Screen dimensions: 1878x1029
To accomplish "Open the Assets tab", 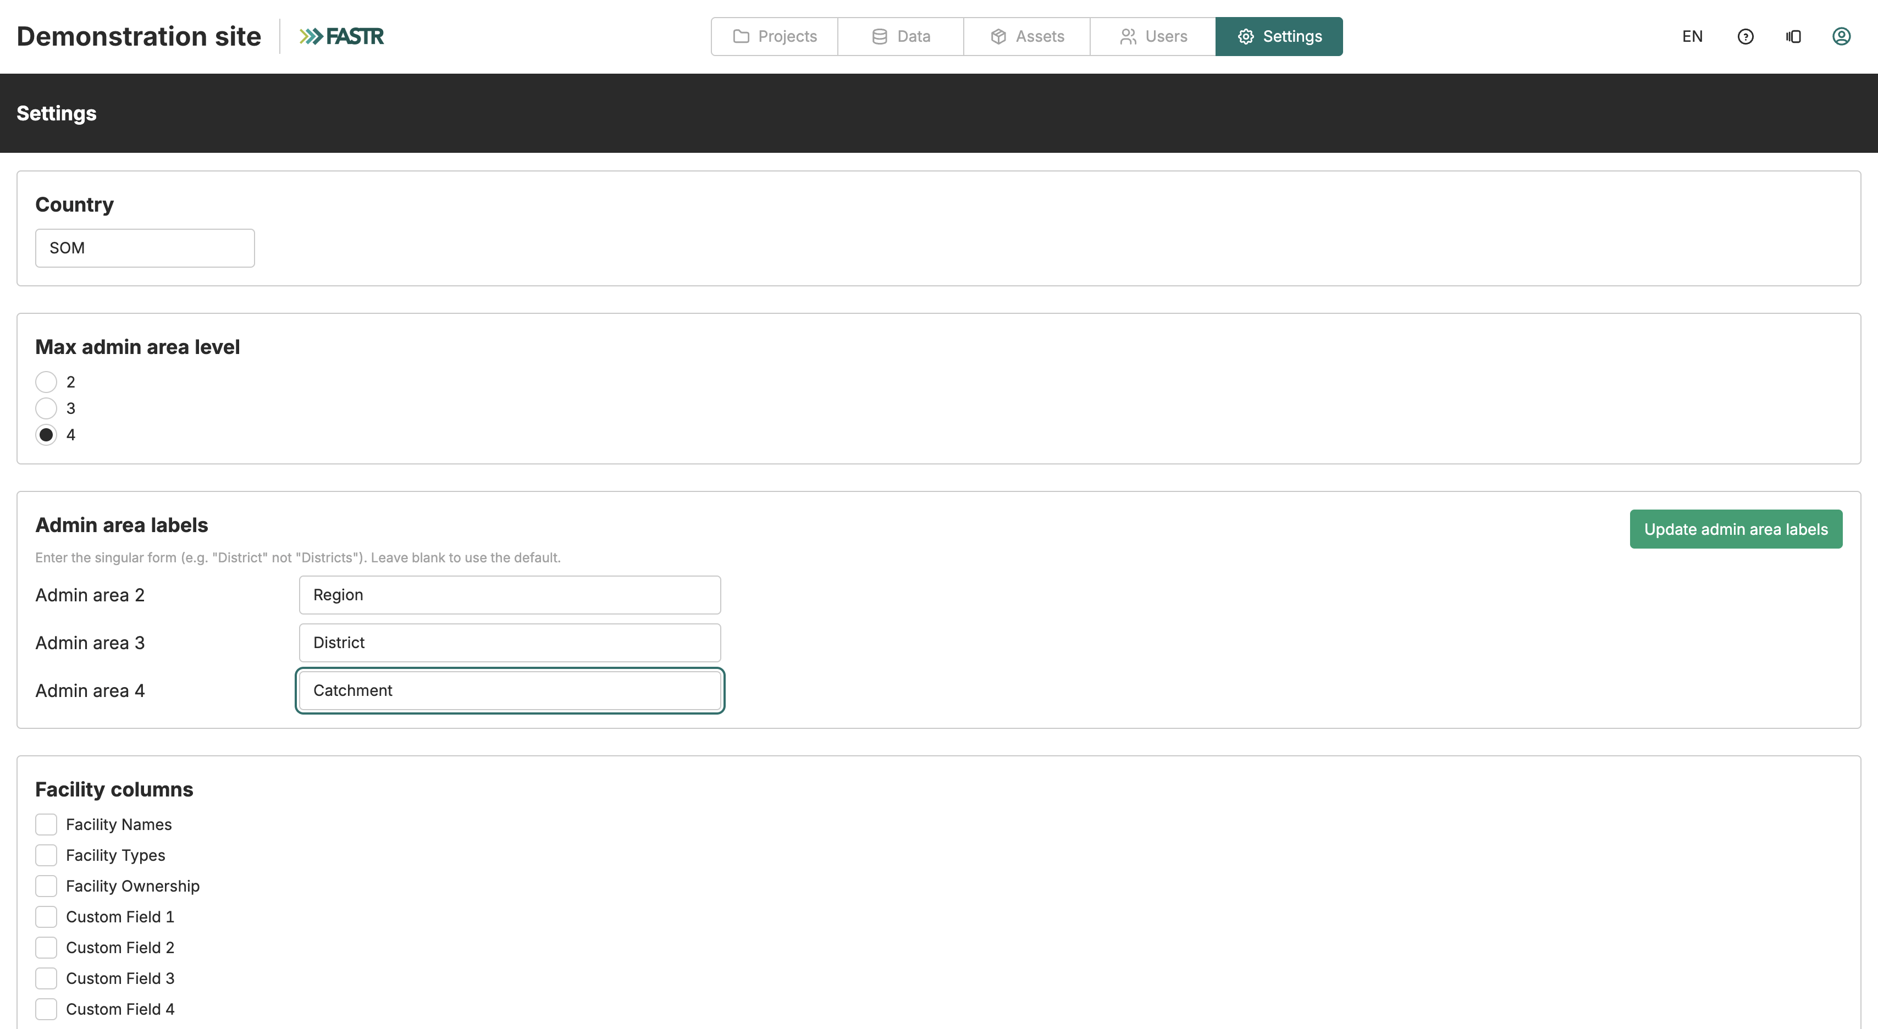I will click(x=1026, y=36).
